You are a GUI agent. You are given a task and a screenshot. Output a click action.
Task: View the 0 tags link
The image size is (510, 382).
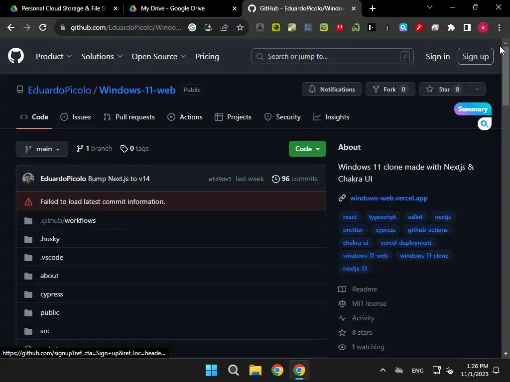(134, 148)
